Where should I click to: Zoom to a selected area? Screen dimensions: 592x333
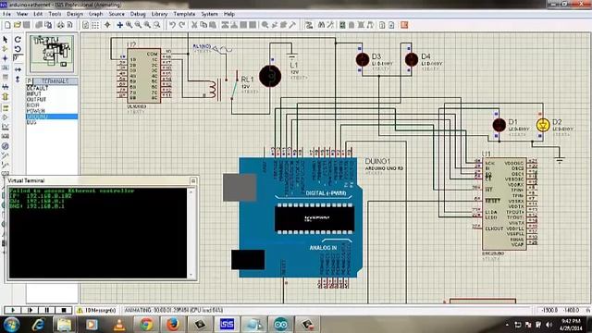coord(156,25)
